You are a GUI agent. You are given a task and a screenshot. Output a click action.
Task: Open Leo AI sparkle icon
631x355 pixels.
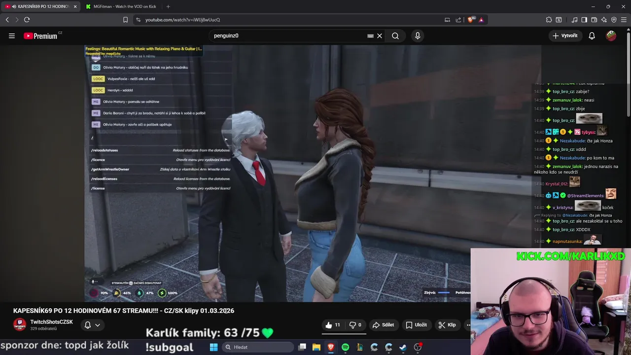(604, 20)
